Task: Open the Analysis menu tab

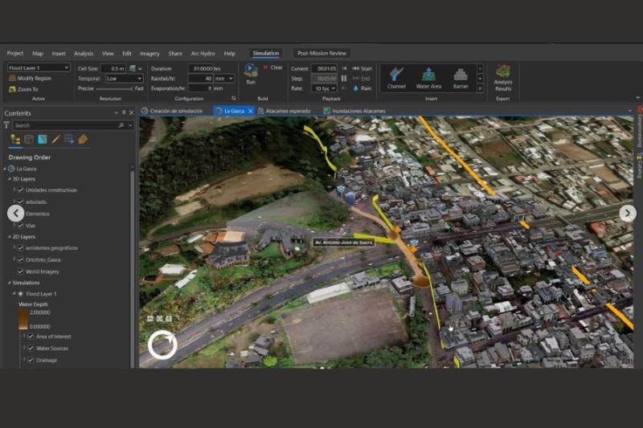Action: 84,53
